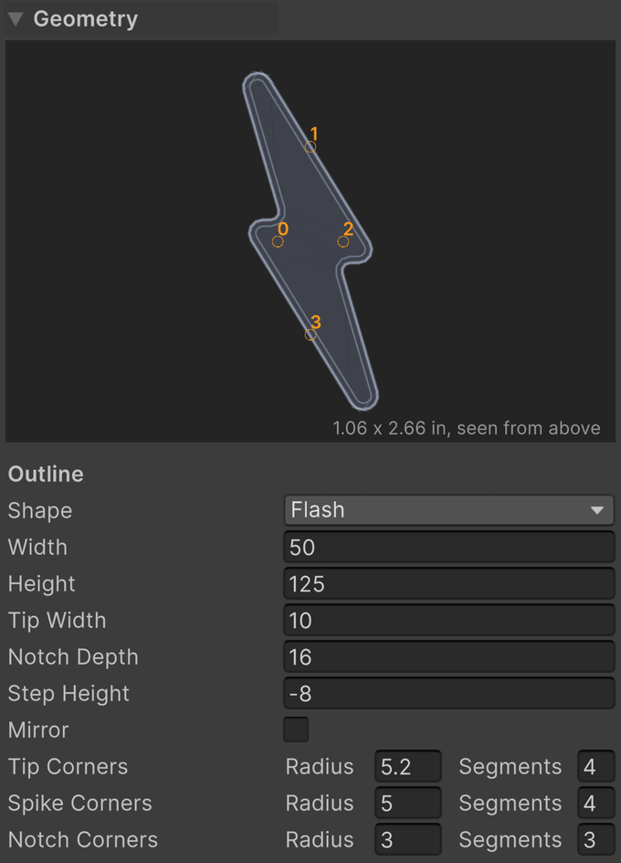Click Spike Corners Segments field
Screen dimensions: 621x863
(x=596, y=803)
